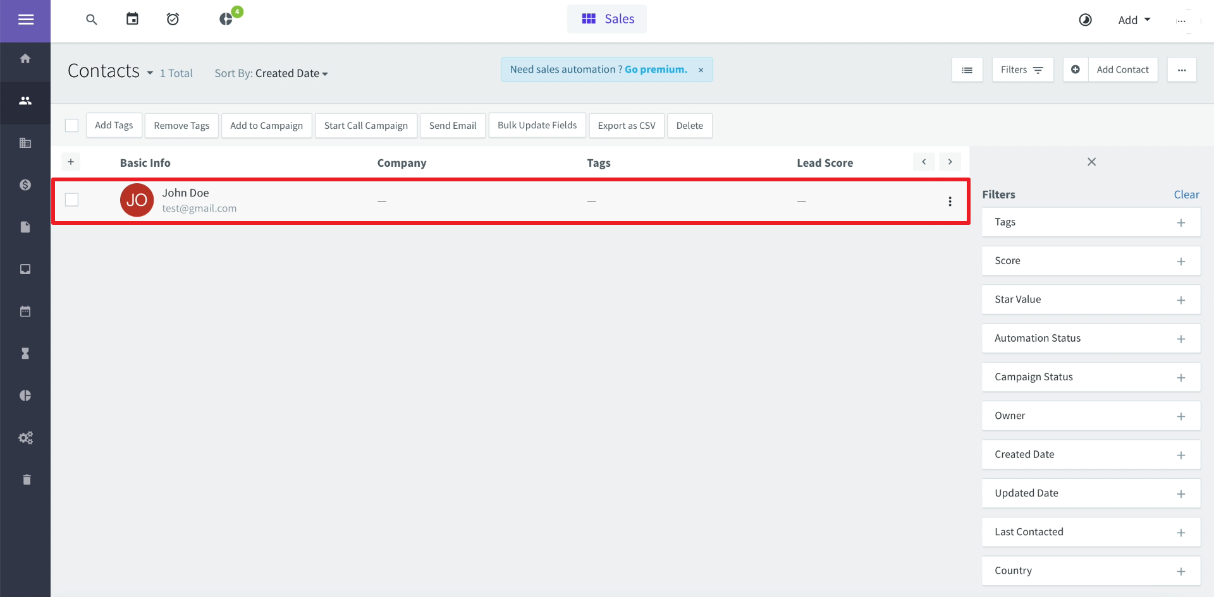Click the Lead Score column header

(825, 163)
